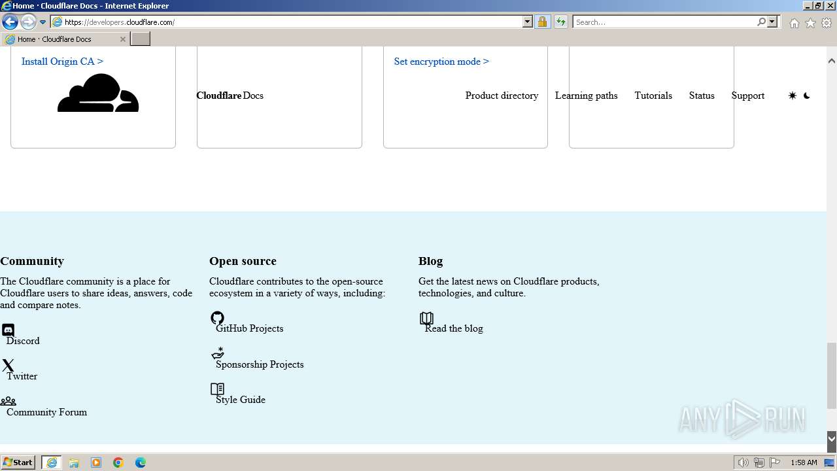Viewport: 837px width, 471px height.
Task: Switch to dark theme moon icon
Action: tap(807, 96)
